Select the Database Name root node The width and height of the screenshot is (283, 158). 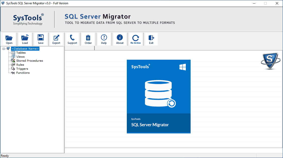(x=25, y=49)
